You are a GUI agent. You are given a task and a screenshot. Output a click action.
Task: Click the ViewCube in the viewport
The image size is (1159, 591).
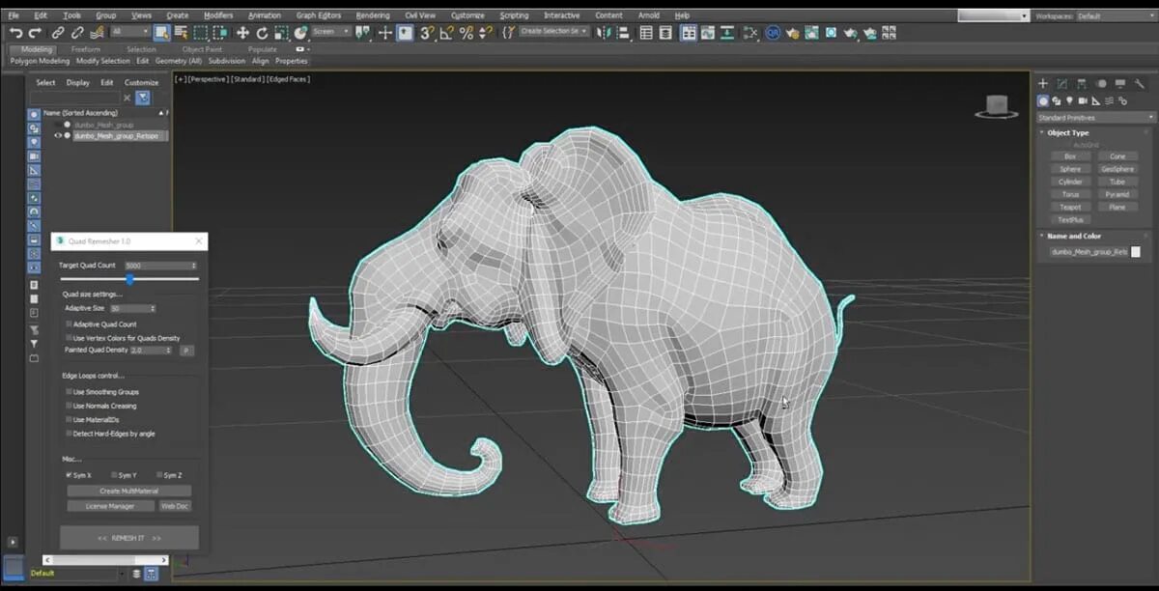998,104
